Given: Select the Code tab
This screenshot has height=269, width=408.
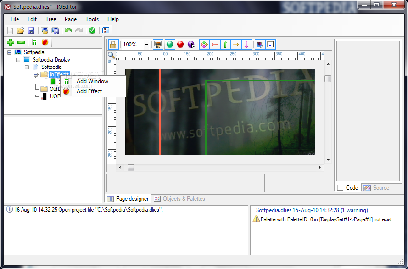Looking at the screenshot, I should pos(348,188).
